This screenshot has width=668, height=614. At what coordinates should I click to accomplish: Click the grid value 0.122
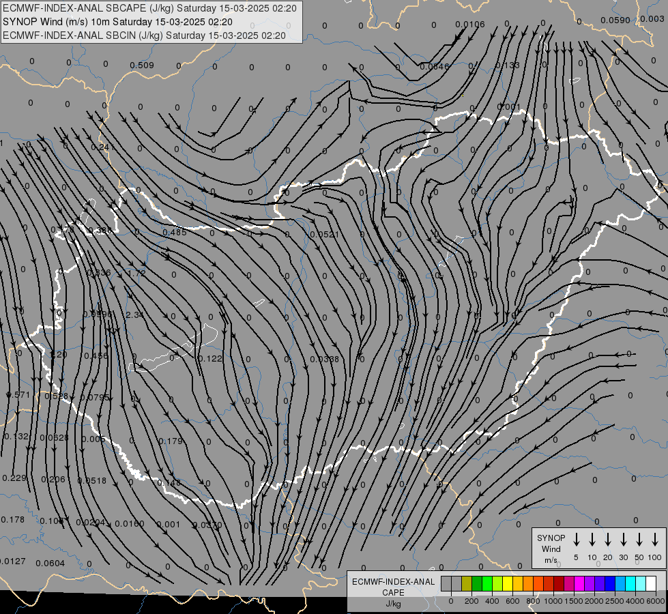tap(210, 359)
